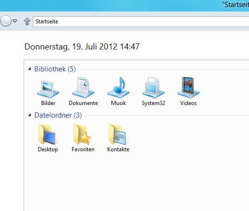249x211 pixels.
Task: Collapse the Dateiordner group triangle
Action: (x=29, y=115)
